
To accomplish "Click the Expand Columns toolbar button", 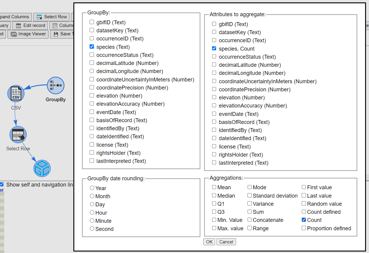I will point(15,17).
